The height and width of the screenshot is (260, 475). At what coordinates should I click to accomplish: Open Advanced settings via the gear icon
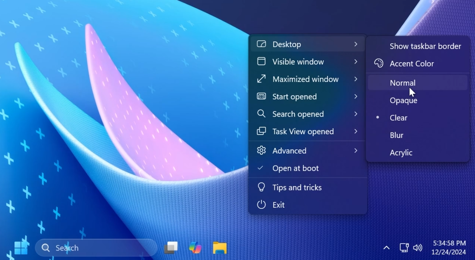click(x=261, y=150)
